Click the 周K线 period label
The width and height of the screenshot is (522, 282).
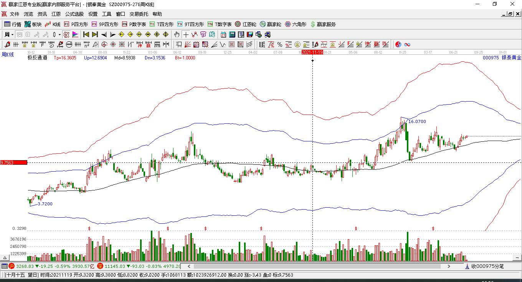[8, 55]
